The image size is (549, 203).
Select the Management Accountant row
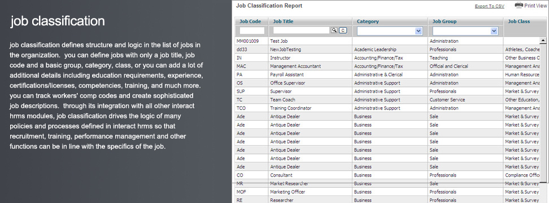pos(387,66)
